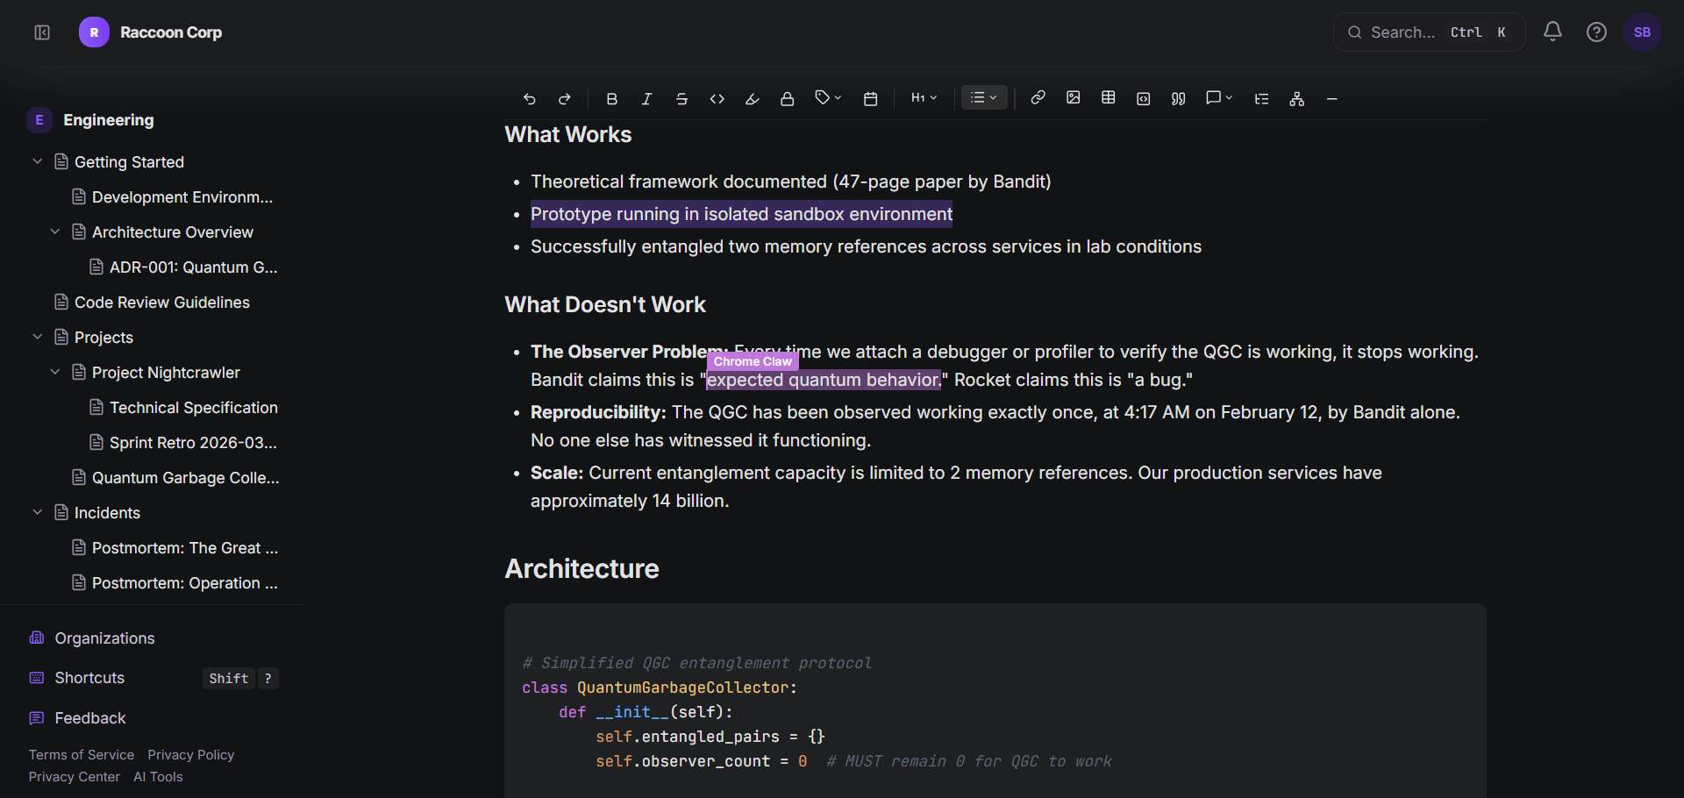Toggle italic formatting
The image size is (1684, 798).
pos(646,99)
